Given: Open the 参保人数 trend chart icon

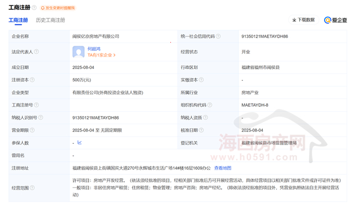Looking at the screenshot, I should [80, 143].
